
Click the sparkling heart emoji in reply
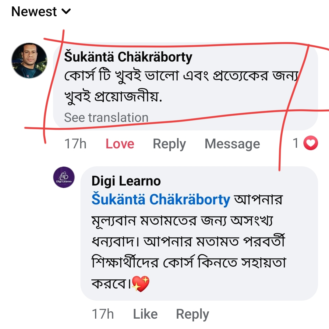coord(140,284)
